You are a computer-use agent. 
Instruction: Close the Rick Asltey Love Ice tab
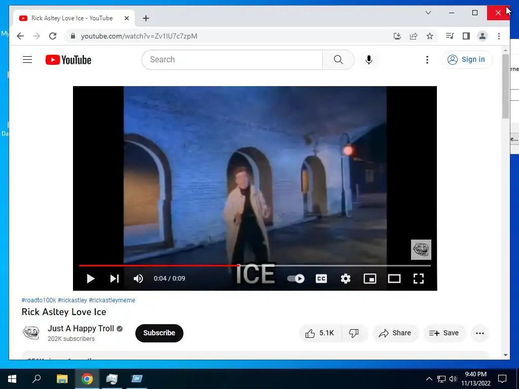(126, 18)
